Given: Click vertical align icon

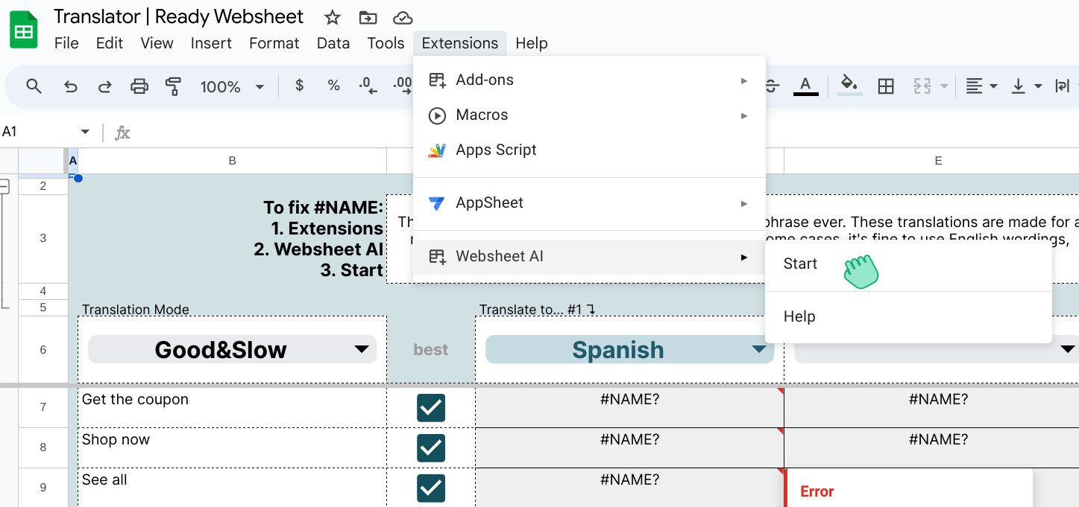Looking at the screenshot, I should (1019, 86).
